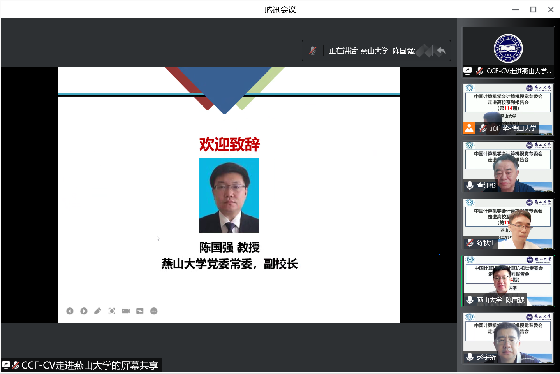
Task: Maximize the 腾讯会议 window
Action: coord(533,10)
